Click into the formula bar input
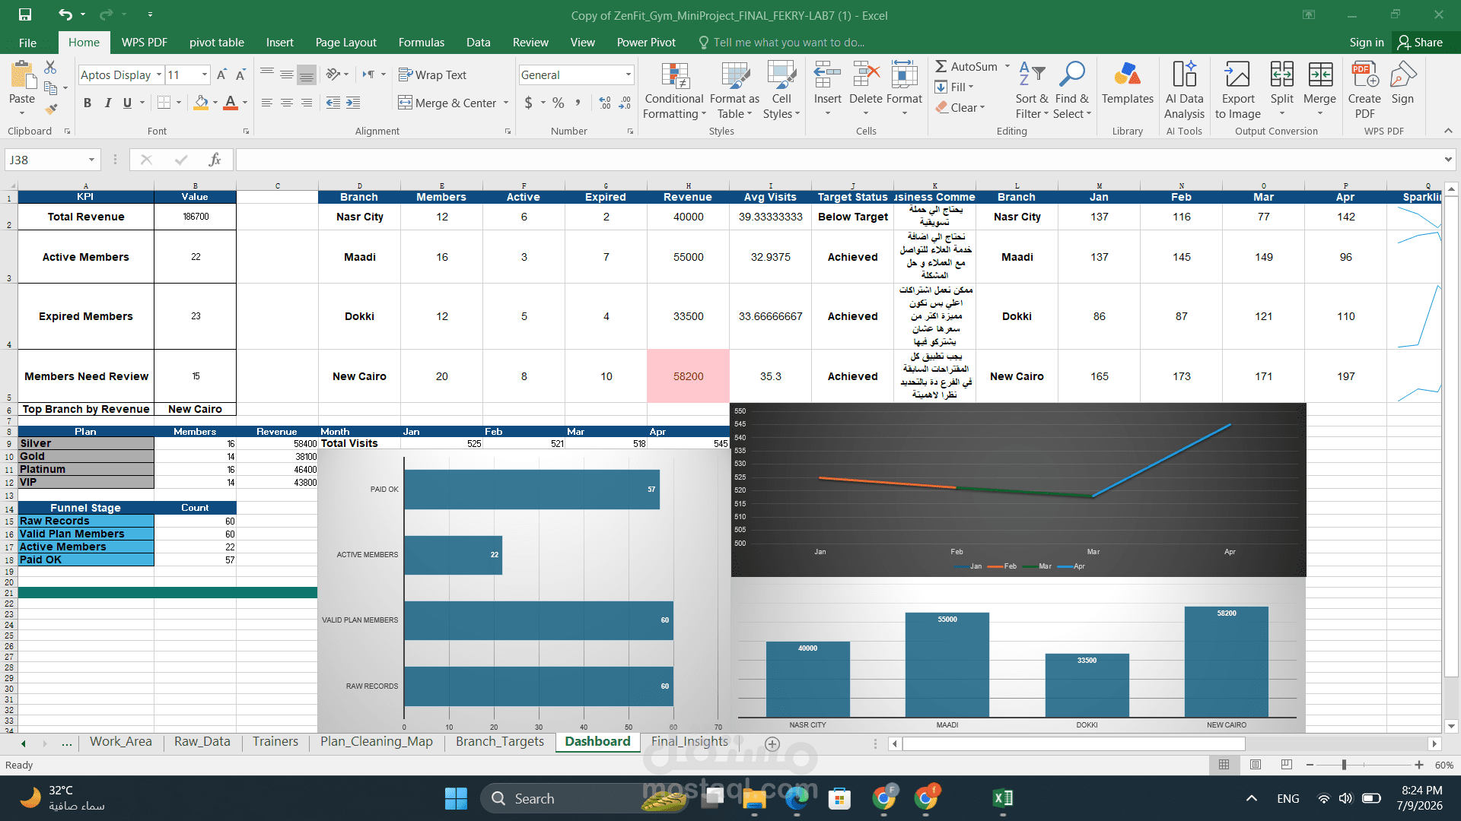Screen dimensions: 1461x821 (837, 160)
